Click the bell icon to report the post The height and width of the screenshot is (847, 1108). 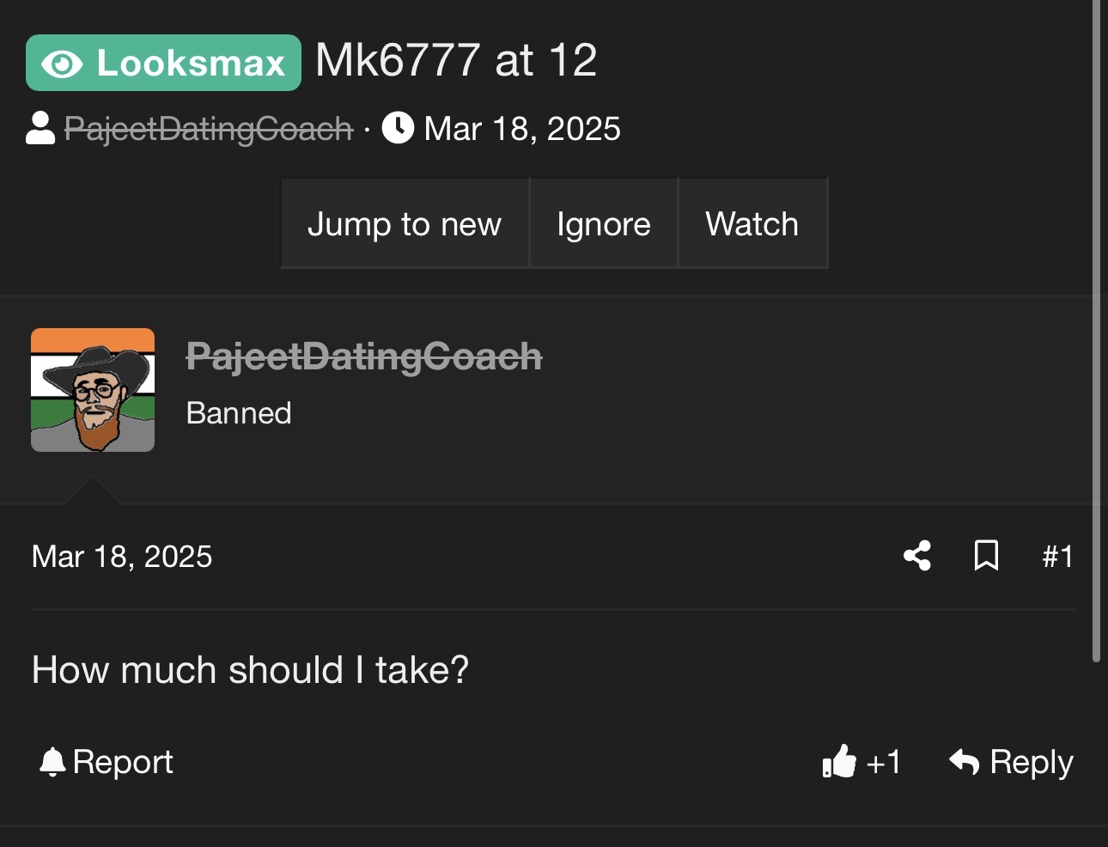(52, 762)
